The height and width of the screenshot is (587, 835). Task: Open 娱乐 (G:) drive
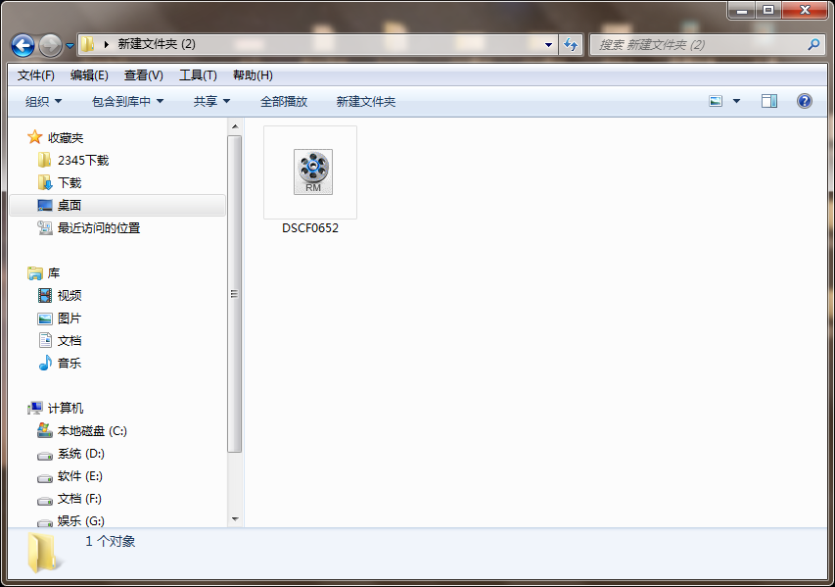click(81, 521)
